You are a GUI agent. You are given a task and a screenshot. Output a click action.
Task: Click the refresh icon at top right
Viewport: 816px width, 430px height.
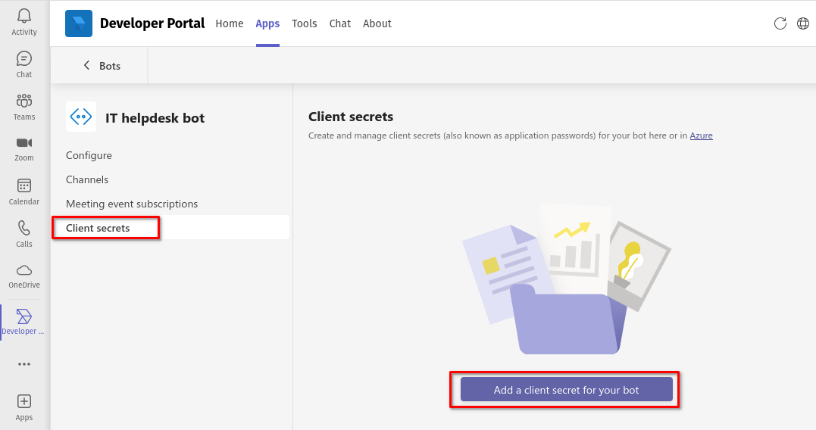pyautogui.click(x=780, y=23)
